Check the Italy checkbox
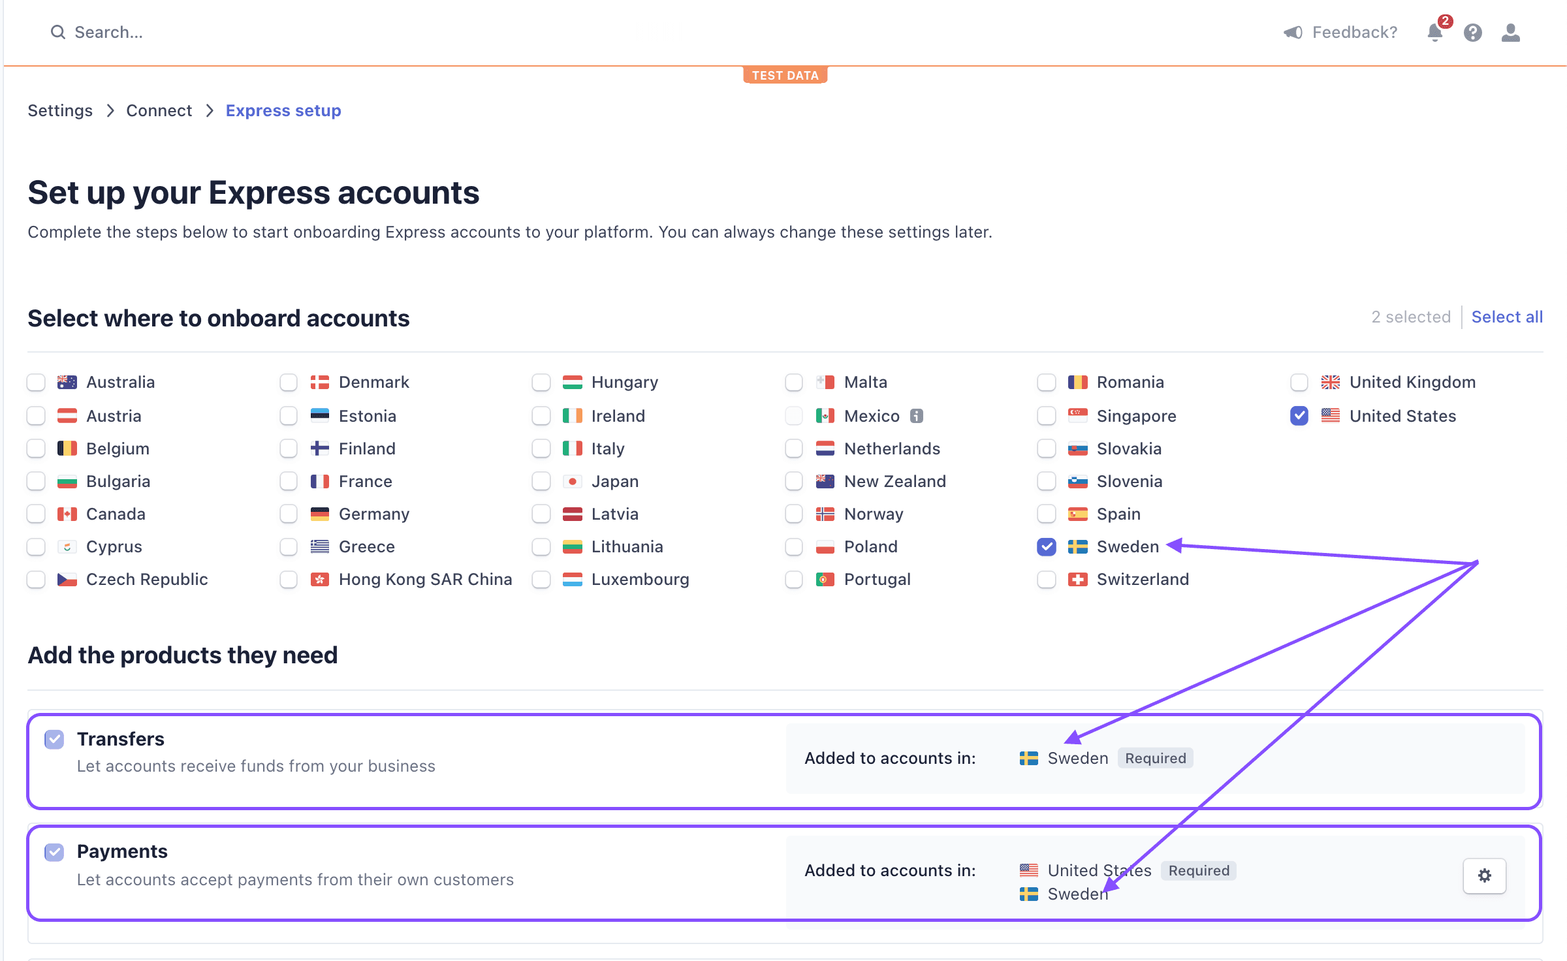Screen dimensions: 1567x961 coord(541,449)
